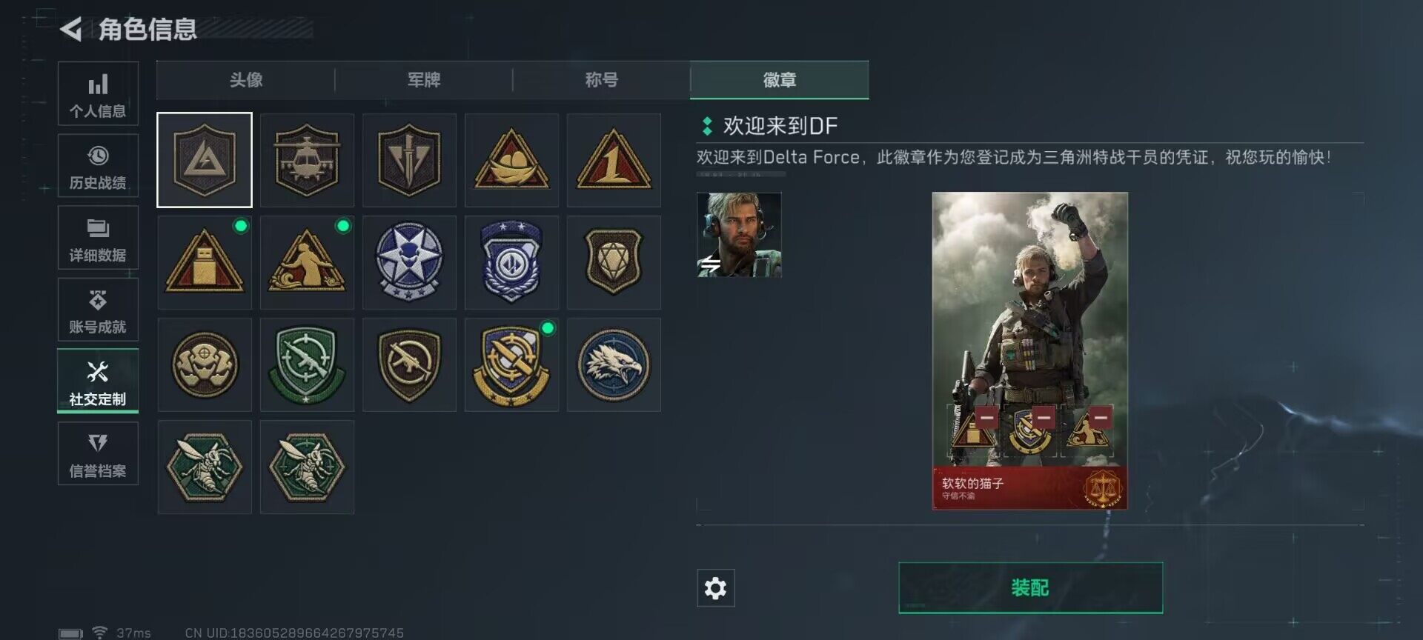Switch to the 军牌 tab

click(x=424, y=80)
